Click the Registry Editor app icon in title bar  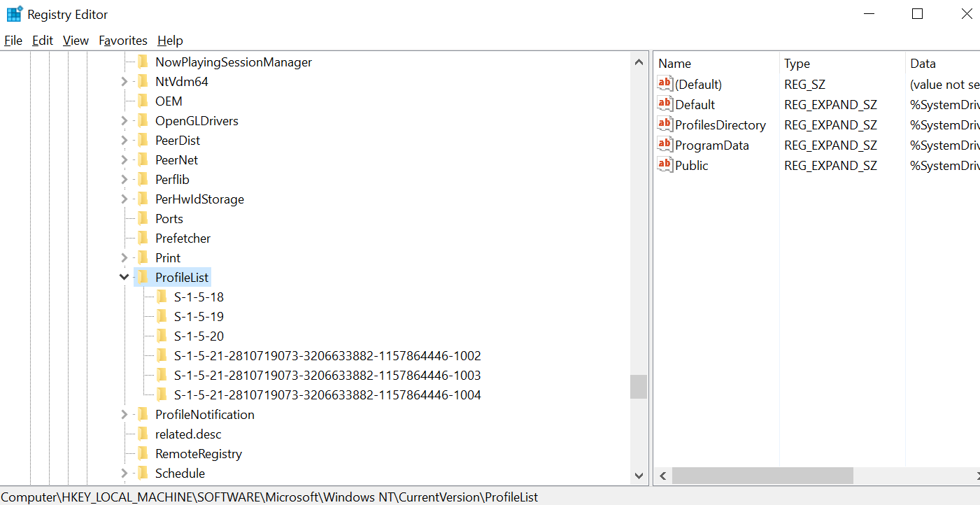pos(14,14)
